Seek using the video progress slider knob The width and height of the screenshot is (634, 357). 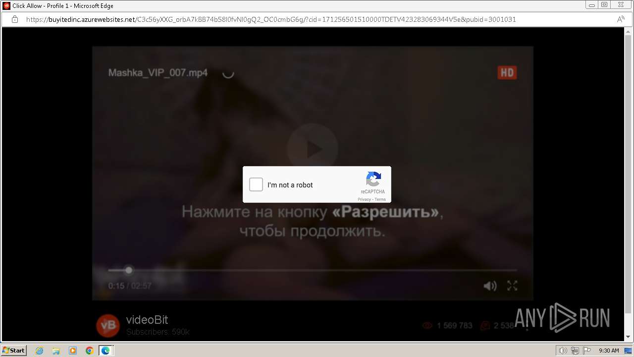pyautogui.click(x=129, y=270)
